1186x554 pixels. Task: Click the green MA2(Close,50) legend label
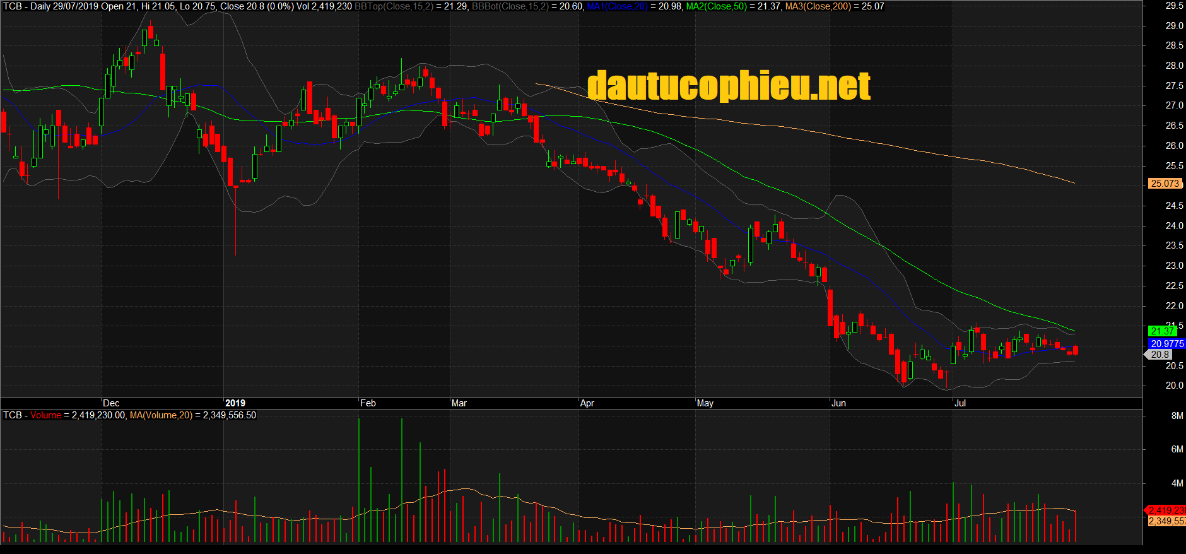tap(717, 6)
